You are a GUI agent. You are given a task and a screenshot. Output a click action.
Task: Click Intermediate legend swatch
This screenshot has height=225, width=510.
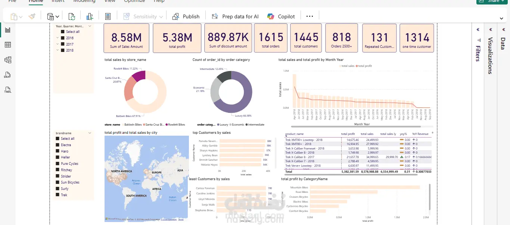point(246,124)
